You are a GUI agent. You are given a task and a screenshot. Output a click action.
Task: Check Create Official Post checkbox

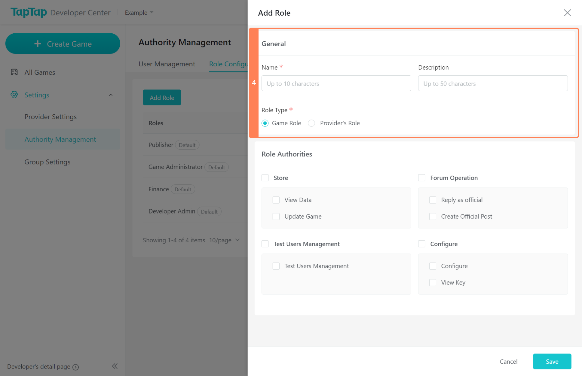point(433,217)
